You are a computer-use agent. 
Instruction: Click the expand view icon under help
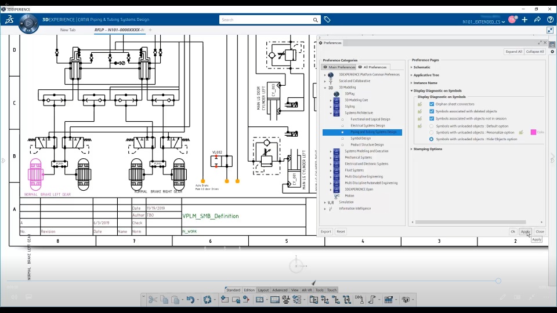tap(550, 30)
